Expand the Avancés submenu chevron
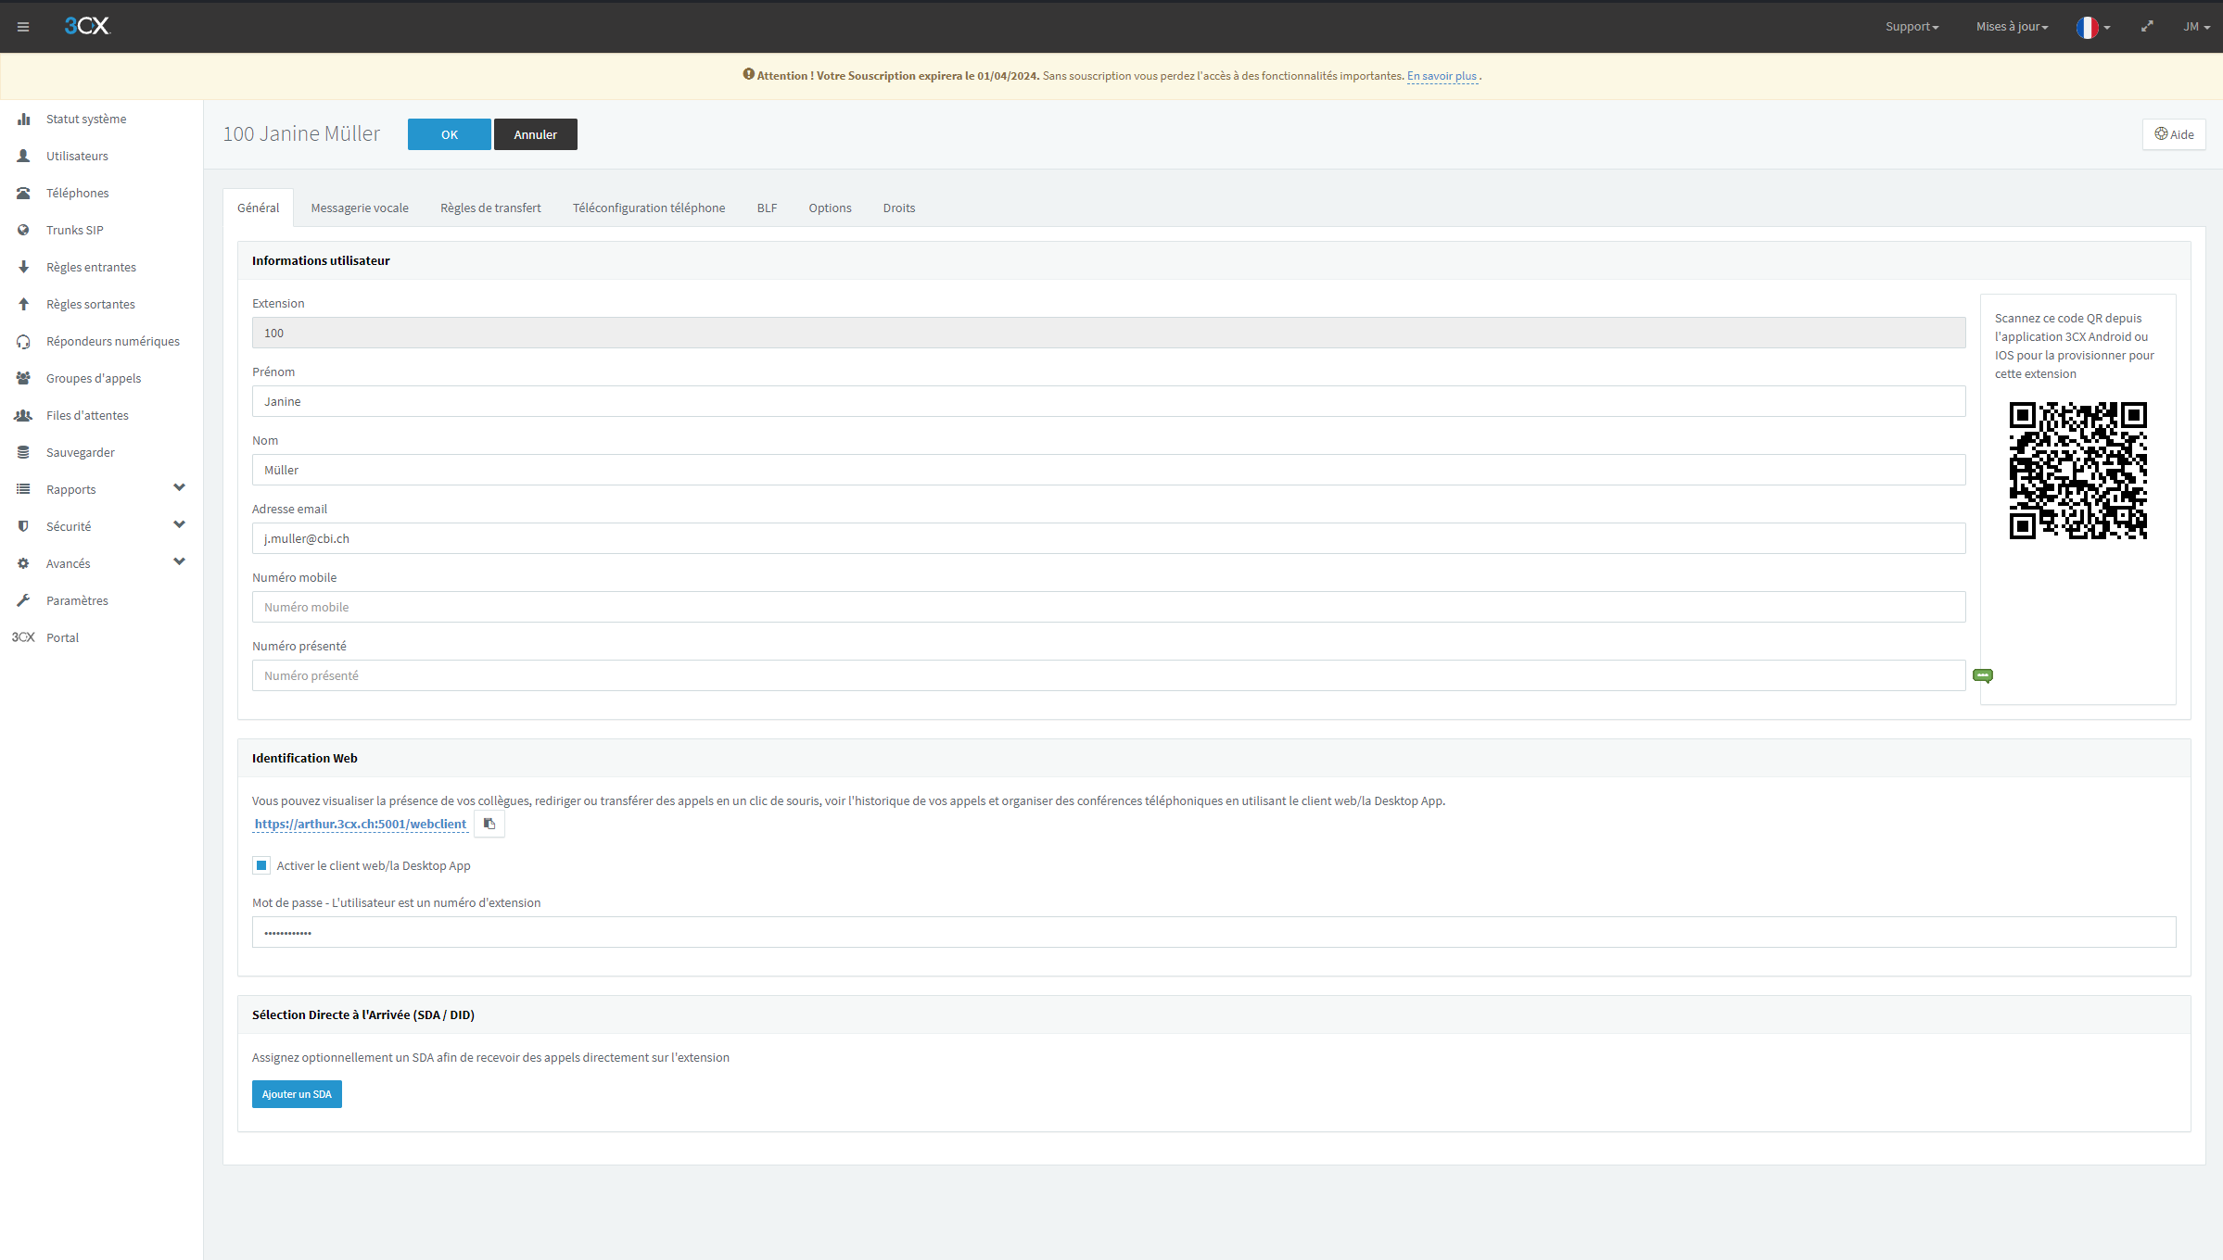The width and height of the screenshot is (2223, 1260). click(179, 561)
